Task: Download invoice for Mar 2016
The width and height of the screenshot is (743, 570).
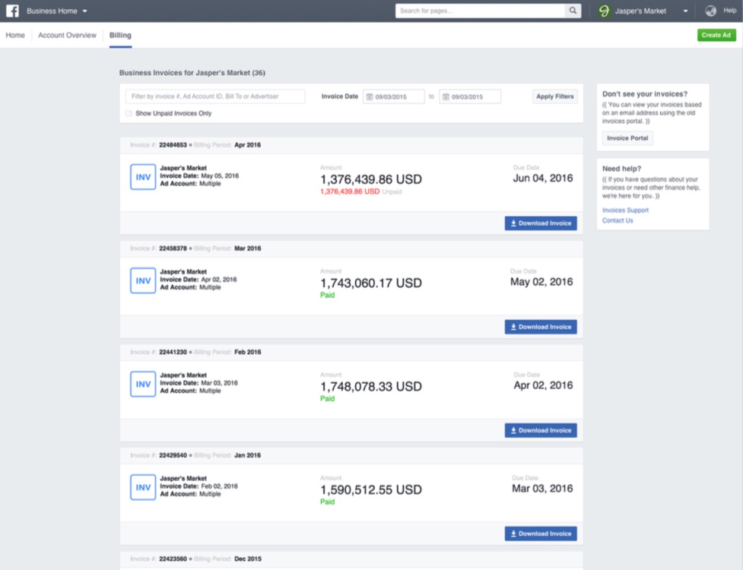Action: [541, 327]
